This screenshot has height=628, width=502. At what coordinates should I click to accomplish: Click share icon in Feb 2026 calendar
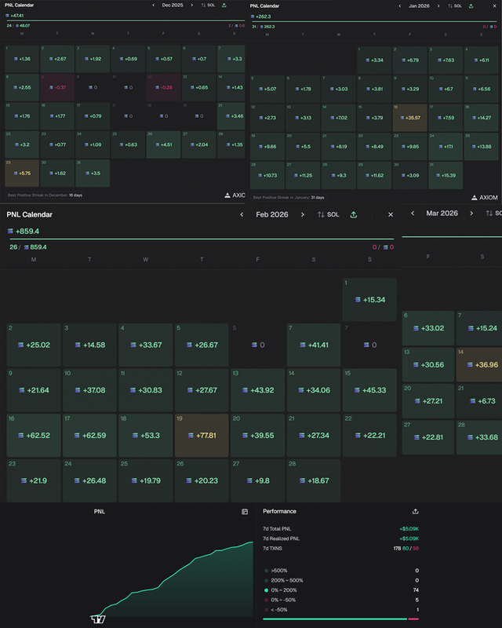pos(354,214)
